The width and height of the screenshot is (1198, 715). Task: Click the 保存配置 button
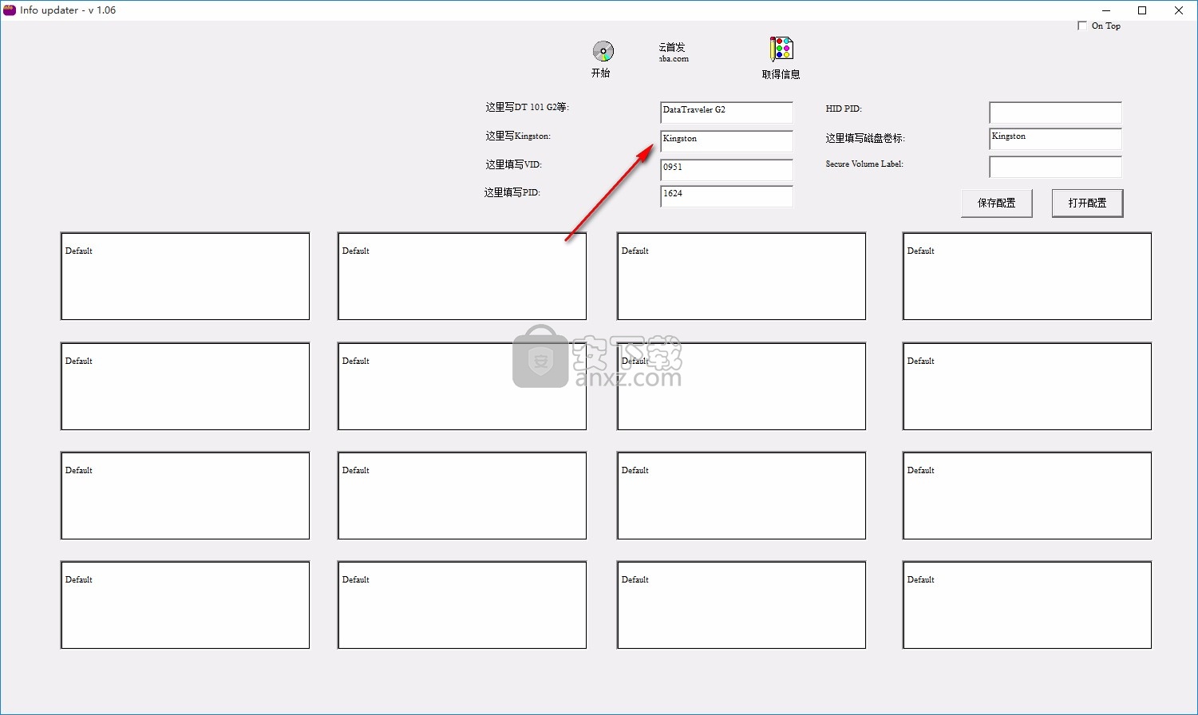click(x=996, y=203)
